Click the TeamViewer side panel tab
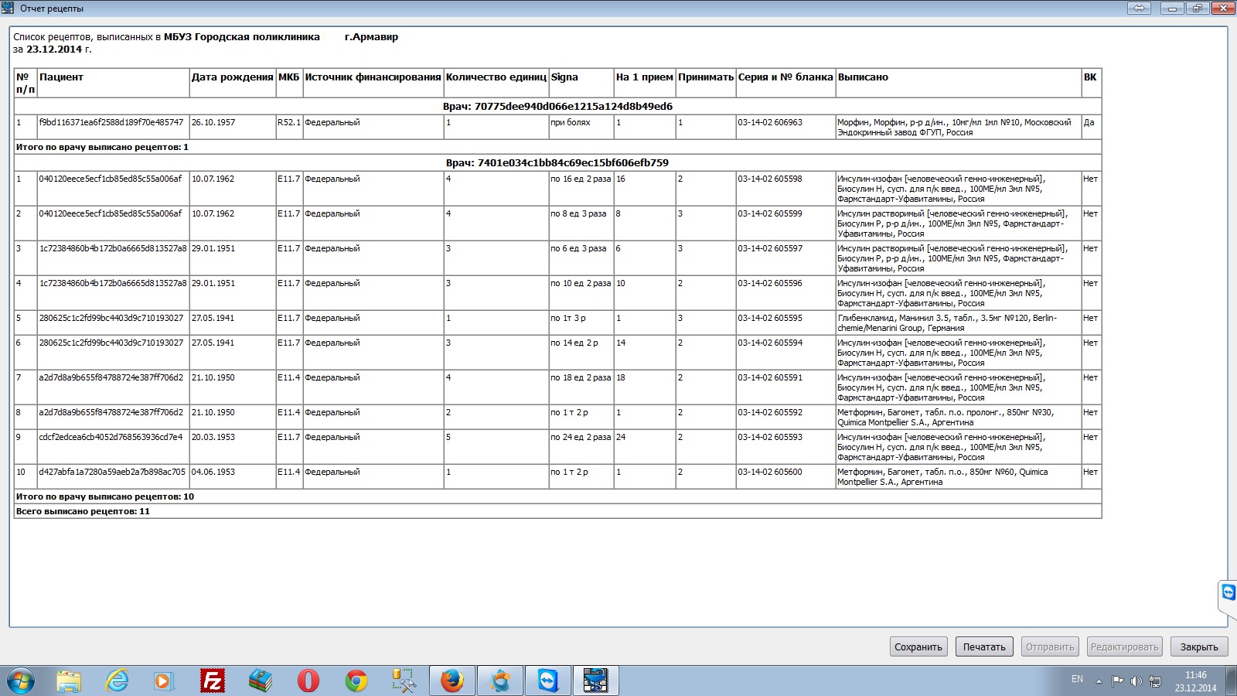1237x696 pixels. [1228, 593]
